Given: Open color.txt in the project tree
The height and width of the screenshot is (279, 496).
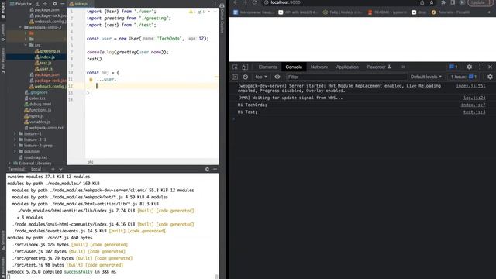Looking at the screenshot, I should tap(35, 98).
